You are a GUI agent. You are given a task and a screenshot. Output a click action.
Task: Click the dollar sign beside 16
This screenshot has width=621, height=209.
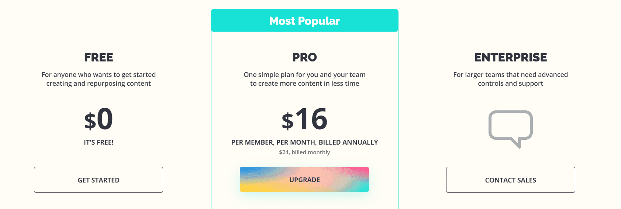point(287,121)
